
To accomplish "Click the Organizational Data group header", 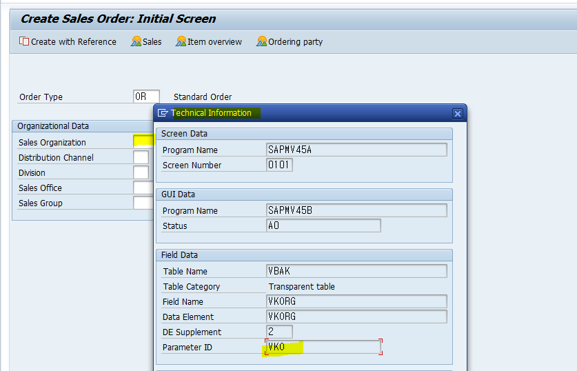I will [53, 126].
